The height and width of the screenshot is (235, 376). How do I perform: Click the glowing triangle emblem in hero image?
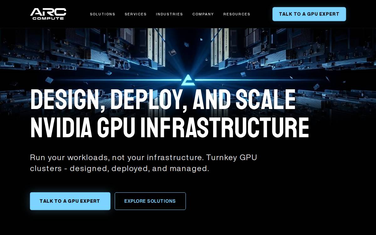pyautogui.click(x=188, y=80)
